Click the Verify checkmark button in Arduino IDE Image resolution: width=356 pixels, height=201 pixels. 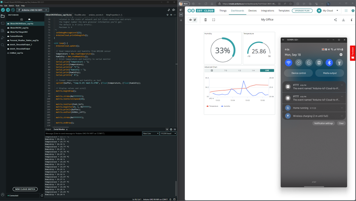tap(3, 10)
